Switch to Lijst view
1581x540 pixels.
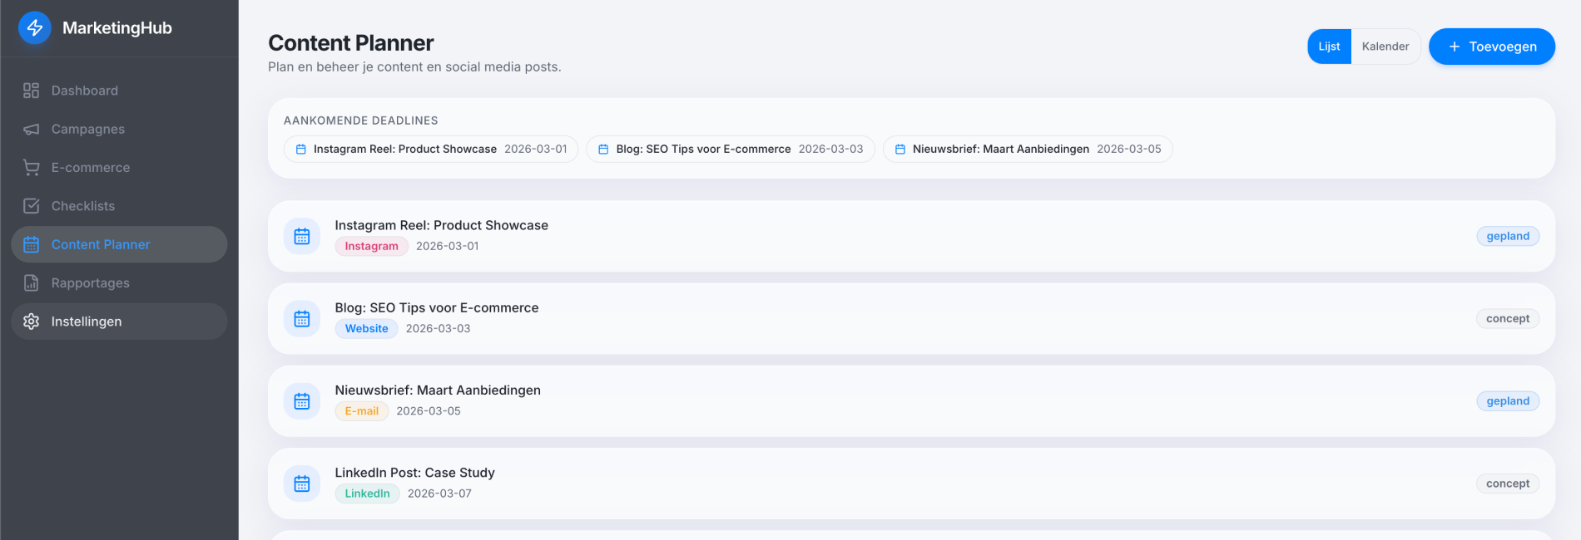click(1329, 47)
